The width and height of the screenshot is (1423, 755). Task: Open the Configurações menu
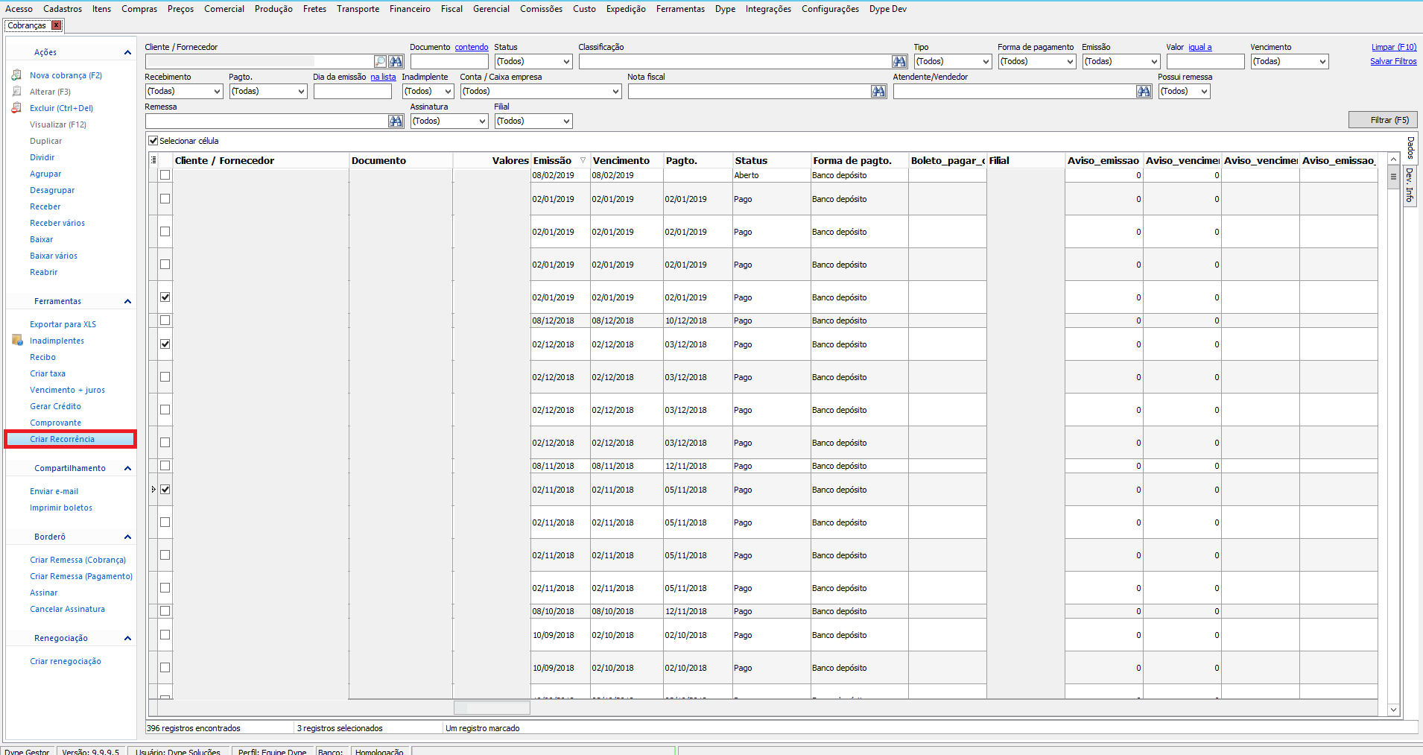coord(830,9)
